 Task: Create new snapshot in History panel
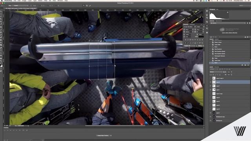pos(245,65)
